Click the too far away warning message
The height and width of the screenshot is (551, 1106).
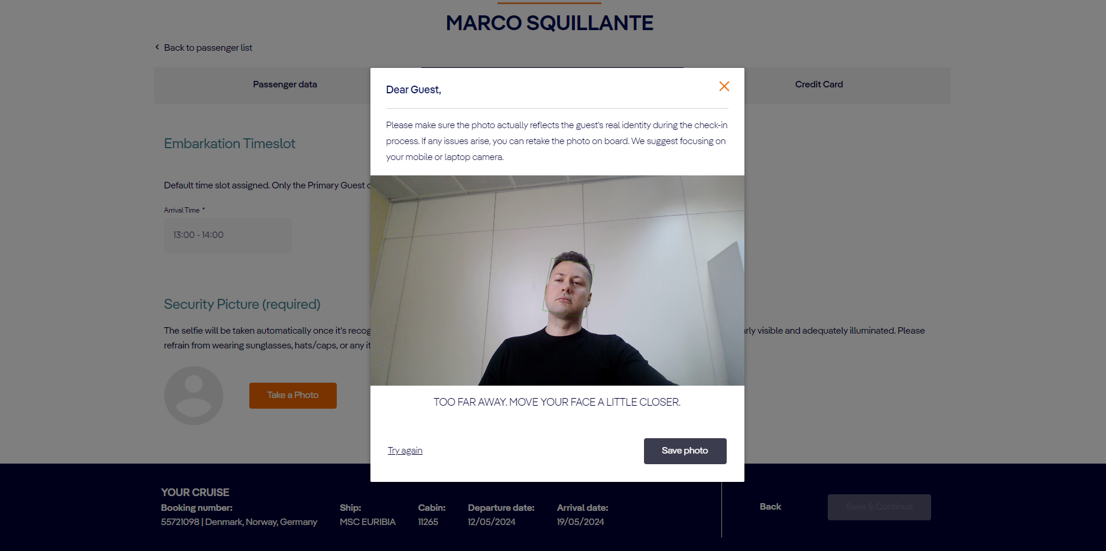[557, 402]
